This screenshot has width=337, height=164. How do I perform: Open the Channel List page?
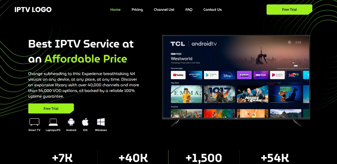click(x=164, y=10)
